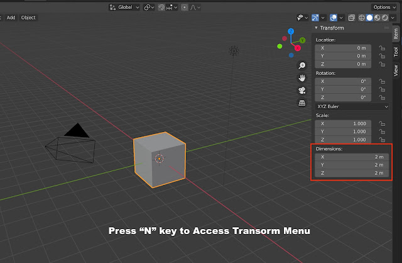Click the Scale Z field
This screenshot has width=402, height=263.
click(343, 140)
